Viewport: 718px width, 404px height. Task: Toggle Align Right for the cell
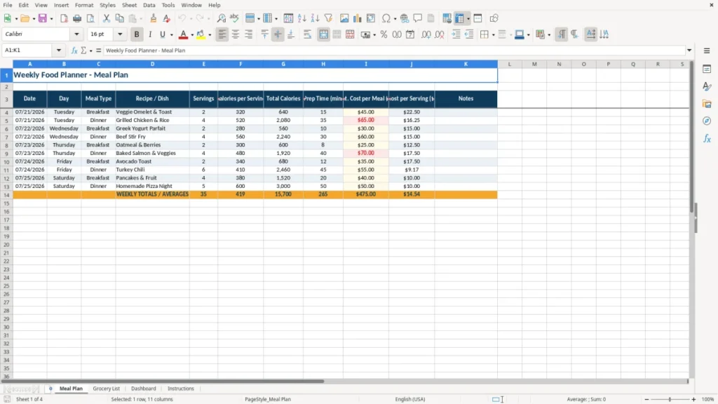coord(249,34)
